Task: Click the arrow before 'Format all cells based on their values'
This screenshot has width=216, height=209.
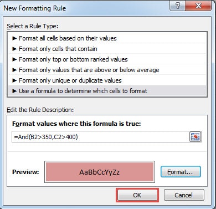Action: [x=14, y=38]
